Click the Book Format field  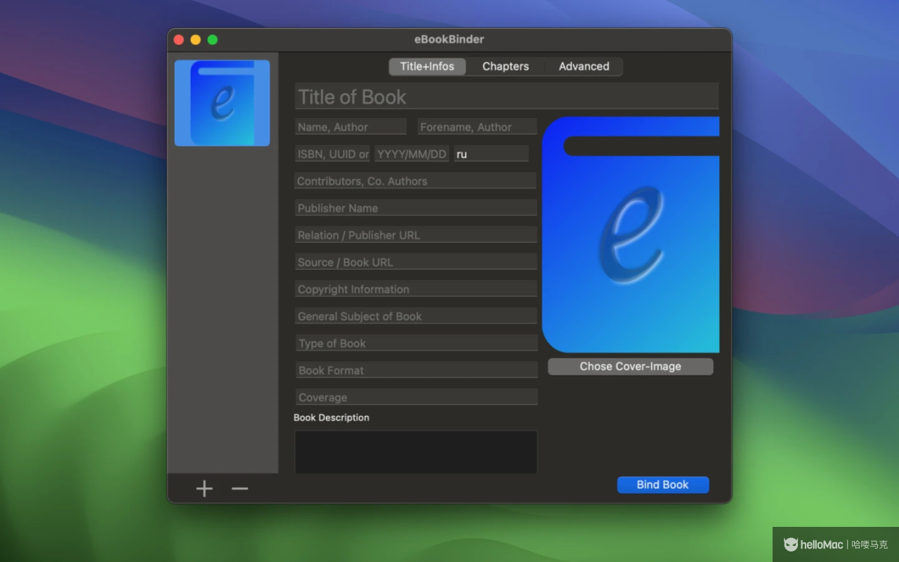click(x=416, y=370)
